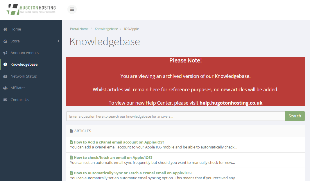Image resolution: width=310 pixels, height=181 pixels.
Task: Click the Home house icon
Action: click(x=5, y=29)
